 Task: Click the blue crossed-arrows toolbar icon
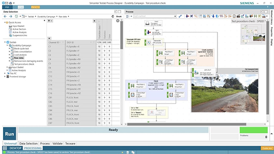point(192,16)
